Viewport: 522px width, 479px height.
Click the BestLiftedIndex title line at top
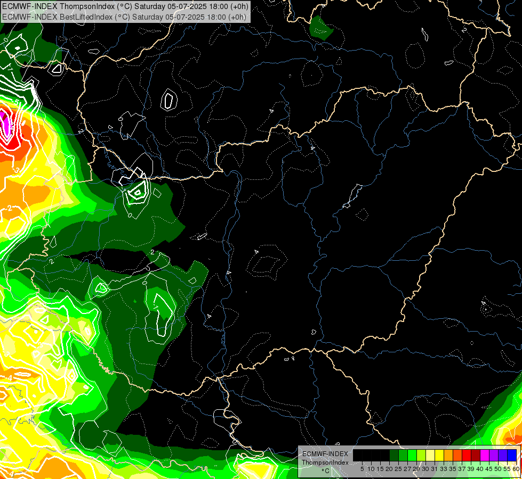124,17
